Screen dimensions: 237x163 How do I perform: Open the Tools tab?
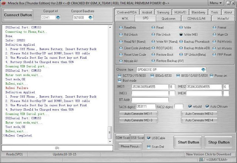pyautogui.click(x=215, y=12)
